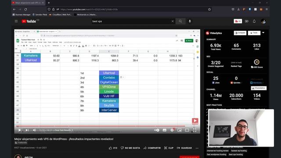Toggle the autoplay switch in player
The image size is (281, 158).
[157, 130]
